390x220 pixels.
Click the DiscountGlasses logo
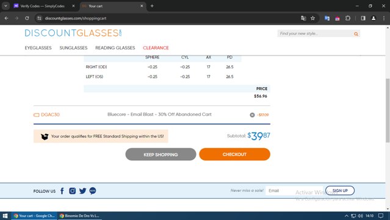point(73,33)
